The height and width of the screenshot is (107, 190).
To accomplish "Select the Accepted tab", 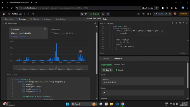I will click(x=21, y=19).
